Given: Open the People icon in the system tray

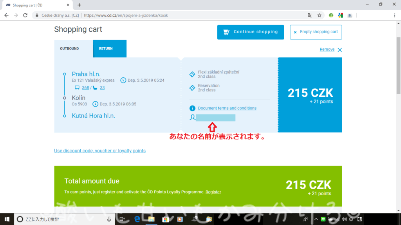Looking at the screenshot, I should (305, 219).
